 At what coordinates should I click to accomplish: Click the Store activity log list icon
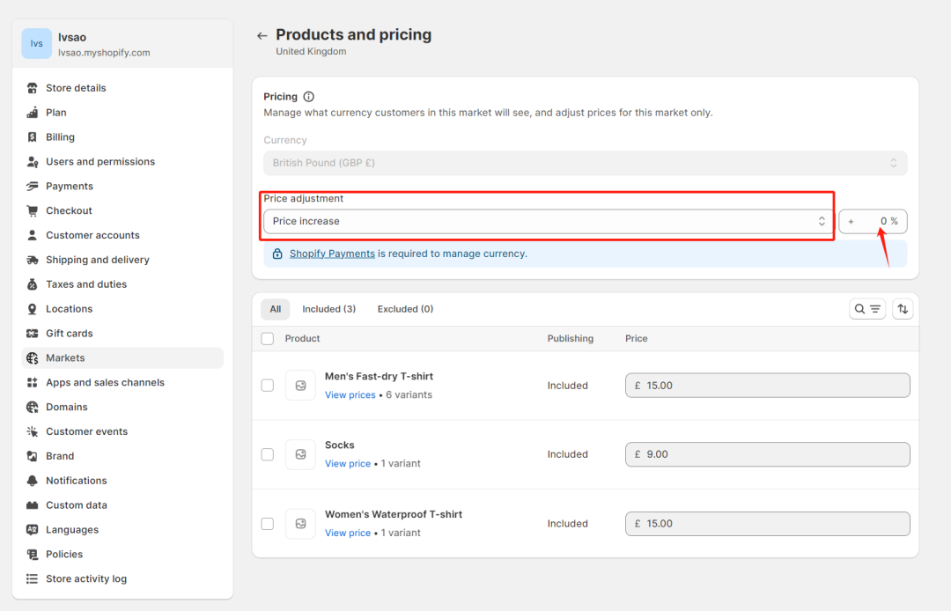click(x=33, y=579)
